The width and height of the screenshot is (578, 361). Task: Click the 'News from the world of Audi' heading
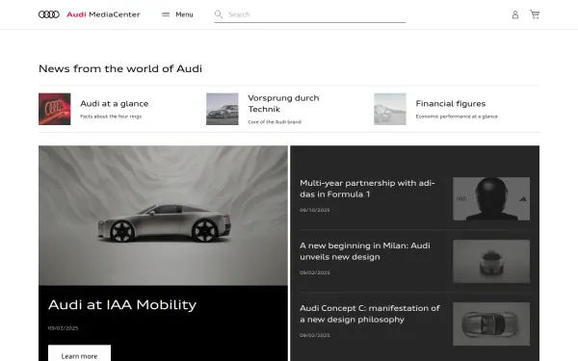tap(120, 68)
